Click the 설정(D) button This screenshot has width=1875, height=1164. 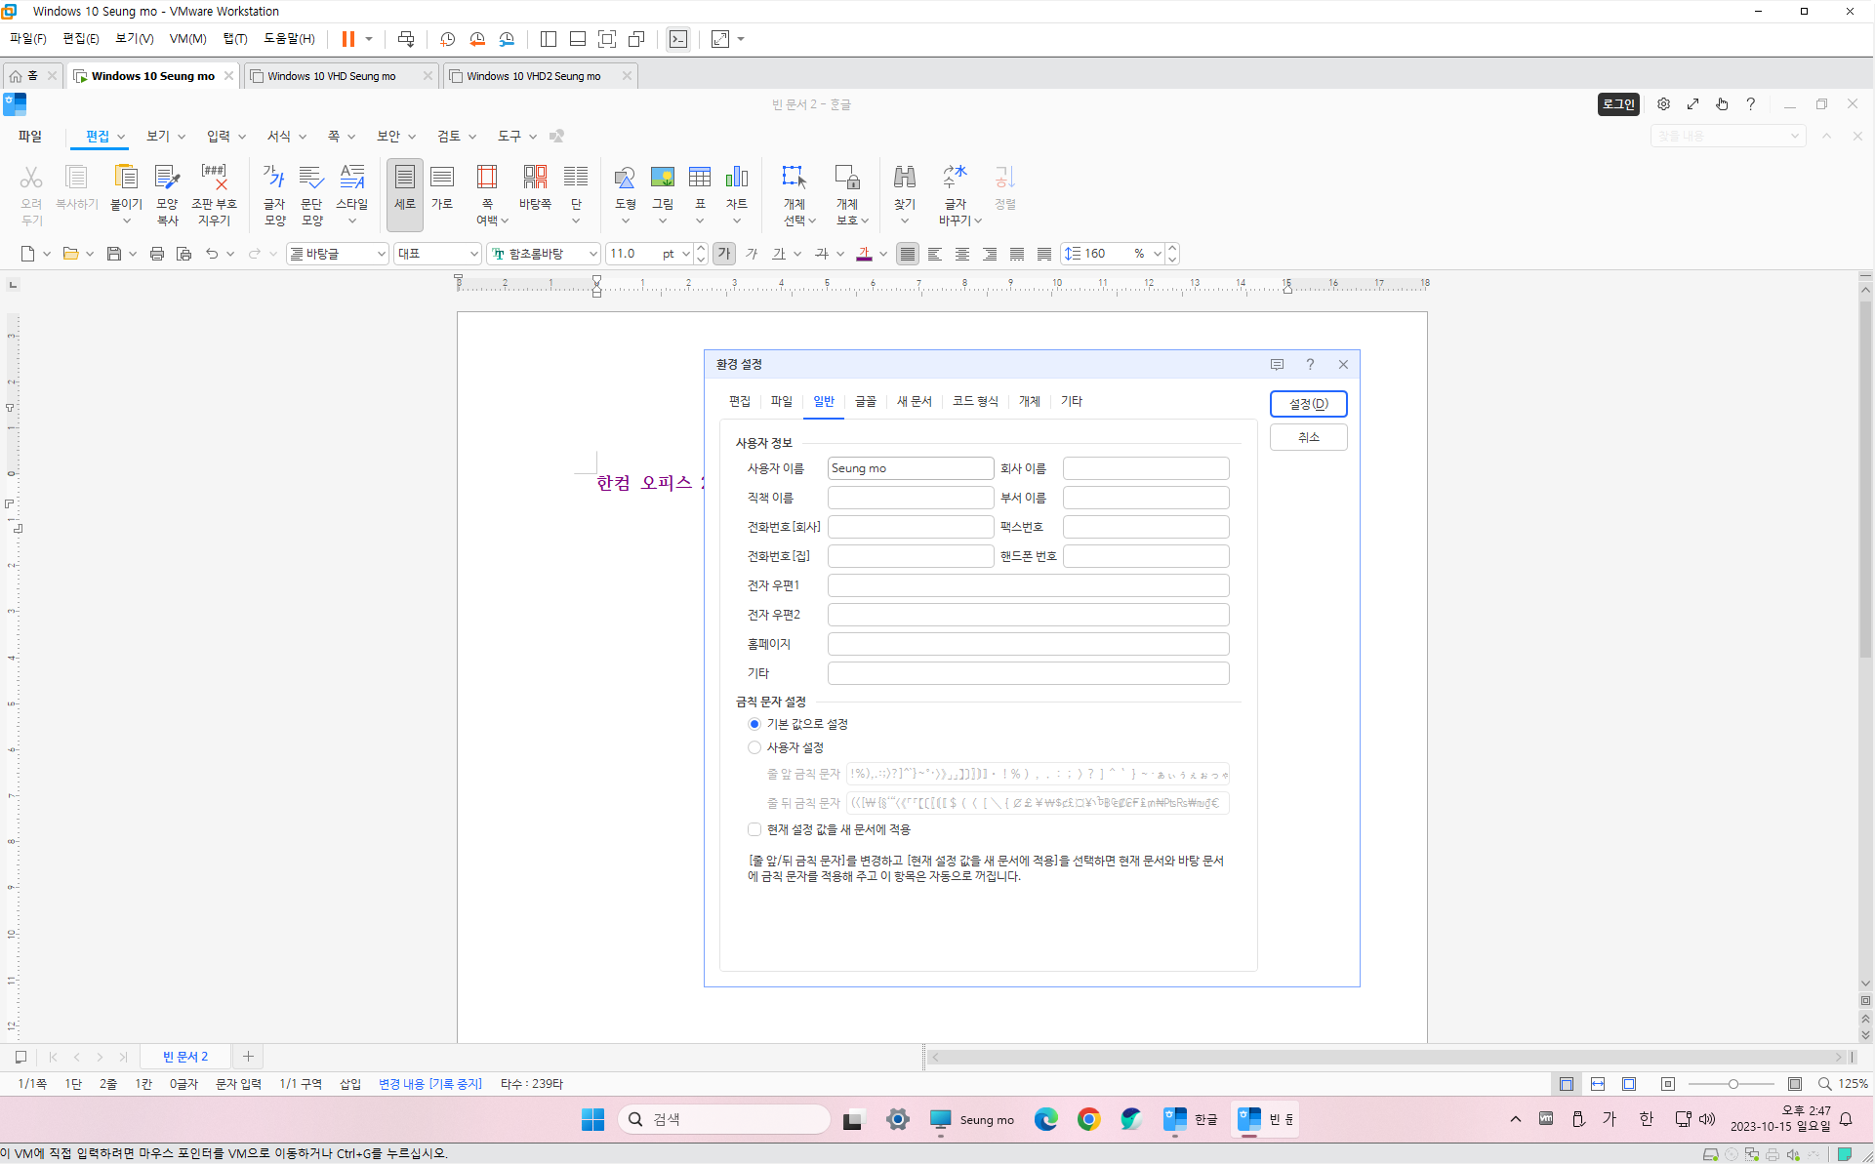click(x=1308, y=404)
